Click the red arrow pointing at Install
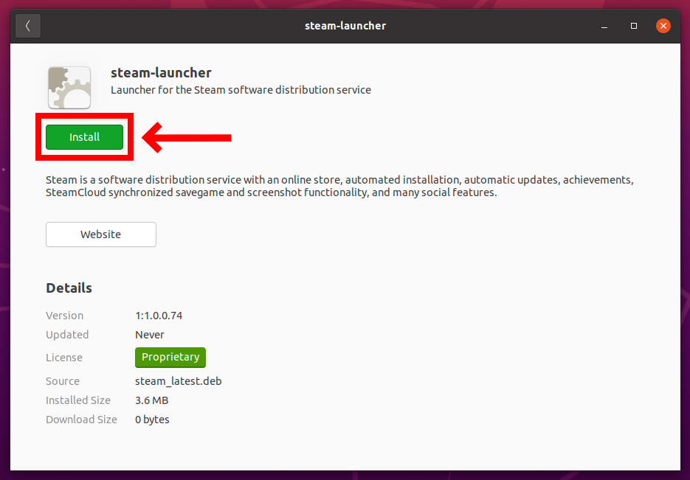690x480 pixels. 187,138
